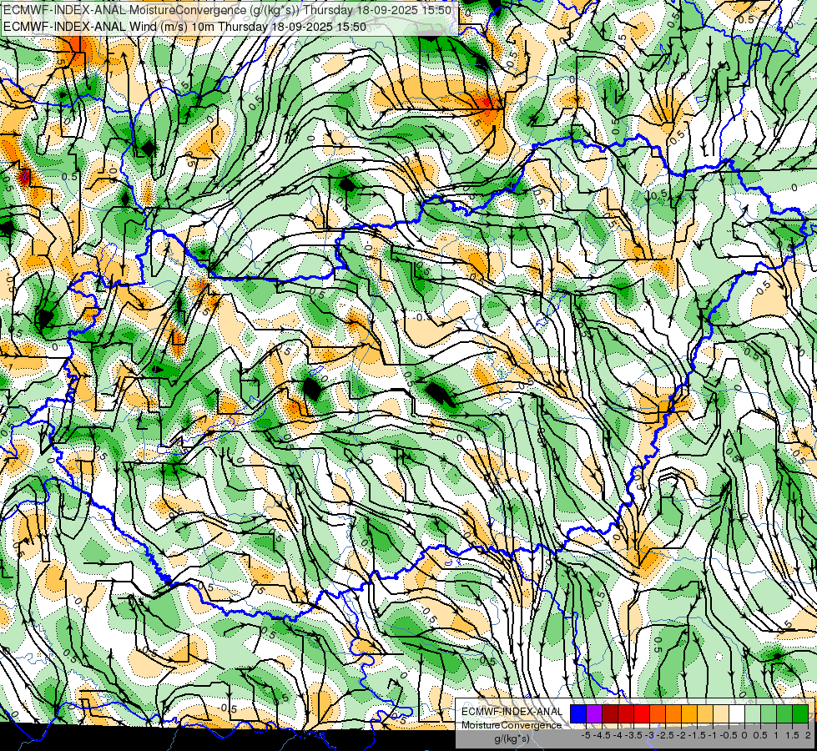The height and width of the screenshot is (751, 817).
Task: Click the legend's MoistureConvergence label
Action: coord(512,725)
